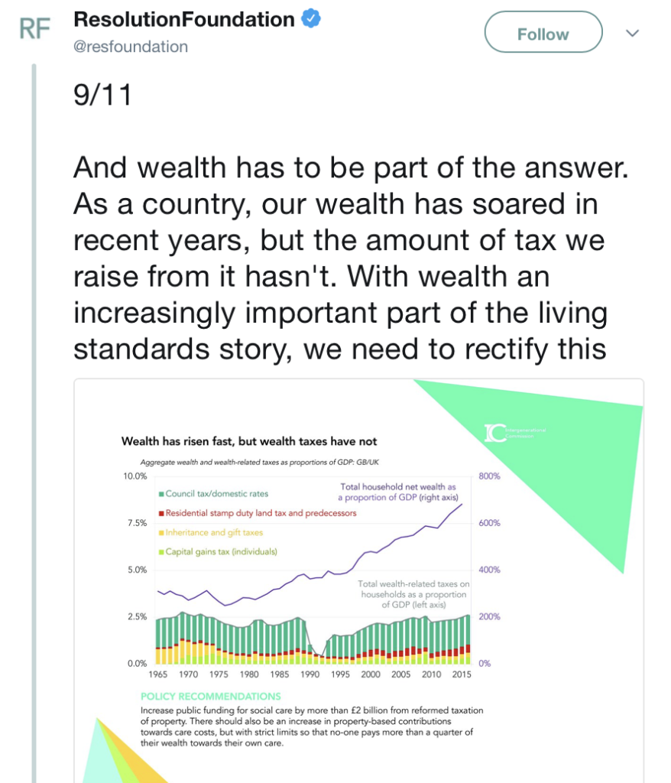
Task: Click the green Council tax legend swatch
Action: point(161,494)
